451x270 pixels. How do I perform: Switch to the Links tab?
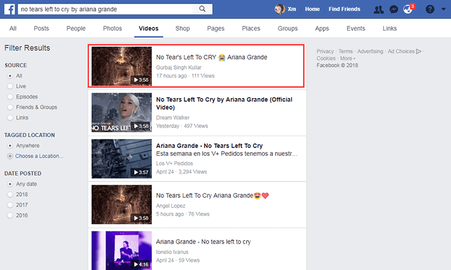click(x=390, y=28)
